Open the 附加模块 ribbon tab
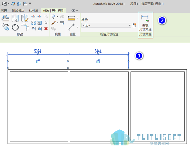Viewport: 190px width, 149px height. click(18, 11)
